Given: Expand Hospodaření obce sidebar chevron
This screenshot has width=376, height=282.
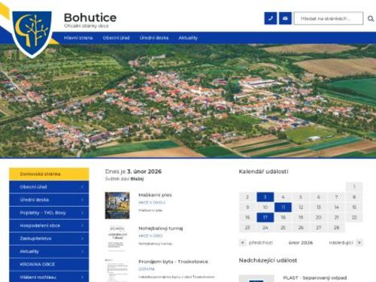Looking at the screenshot, I should [x=82, y=226].
